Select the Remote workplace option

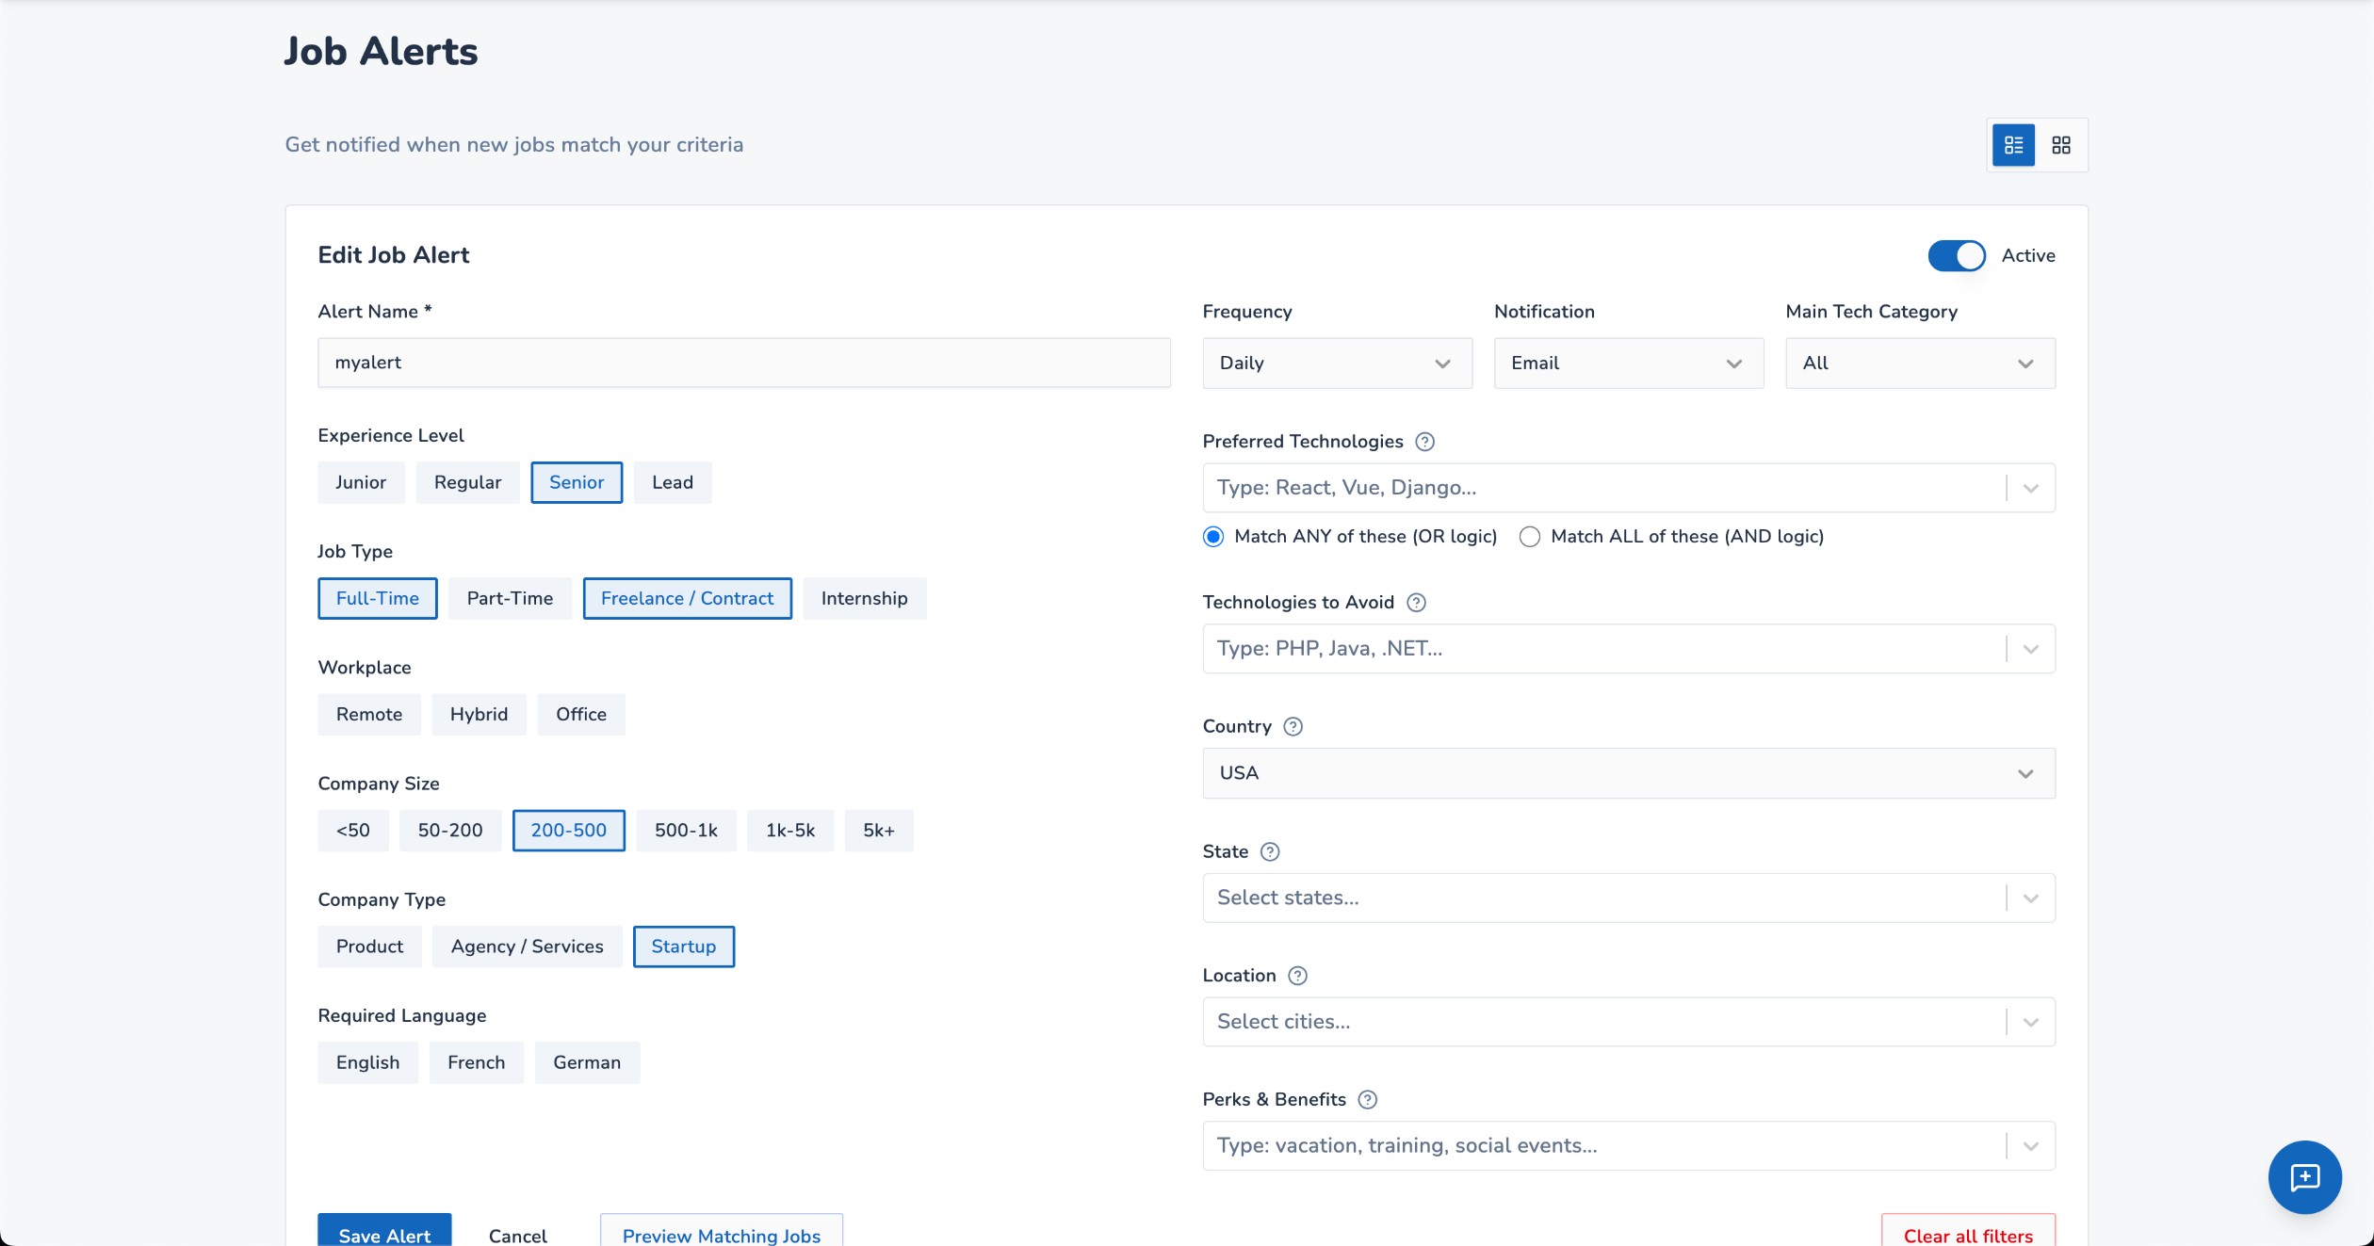click(x=368, y=715)
